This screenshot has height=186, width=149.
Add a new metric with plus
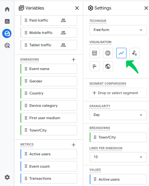73,145
